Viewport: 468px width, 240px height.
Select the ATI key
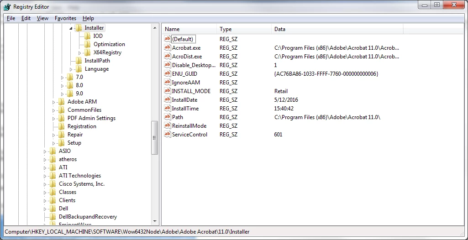[x=63, y=167]
